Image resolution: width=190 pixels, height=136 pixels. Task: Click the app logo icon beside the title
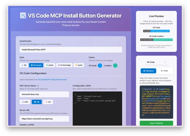pos(23,16)
